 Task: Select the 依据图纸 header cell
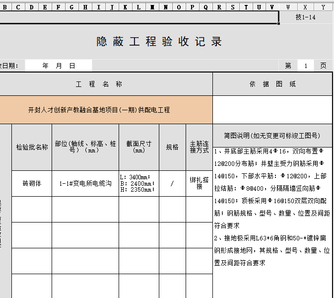pyautogui.click(x=272, y=84)
